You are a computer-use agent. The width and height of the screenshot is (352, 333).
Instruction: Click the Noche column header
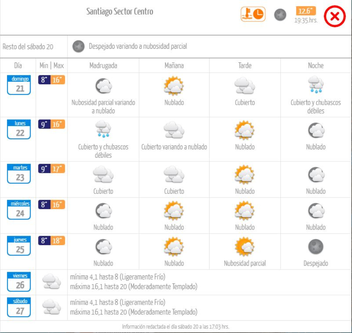[316, 65]
